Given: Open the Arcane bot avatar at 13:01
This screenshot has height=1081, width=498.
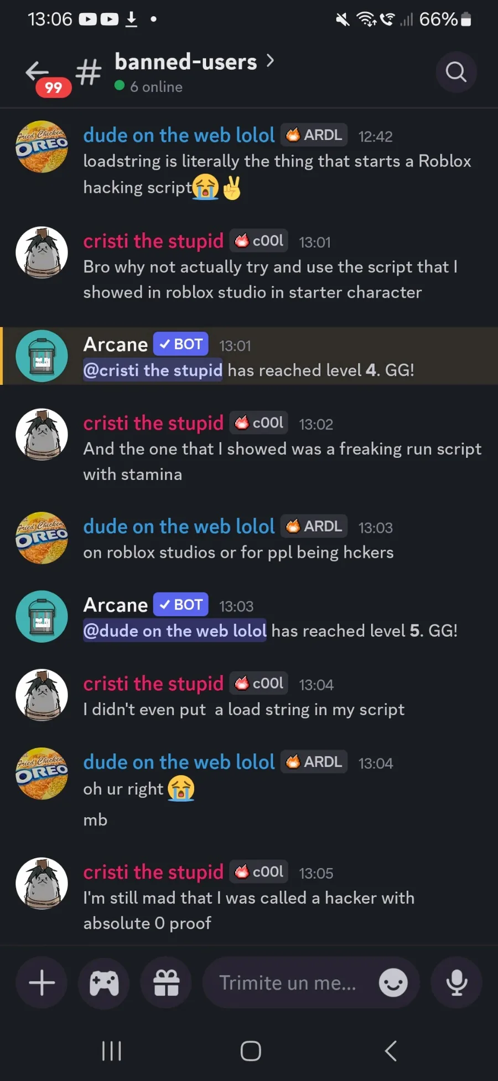Looking at the screenshot, I should point(41,356).
